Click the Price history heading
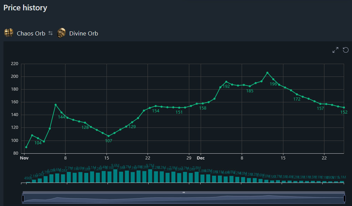 coord(25,8)
